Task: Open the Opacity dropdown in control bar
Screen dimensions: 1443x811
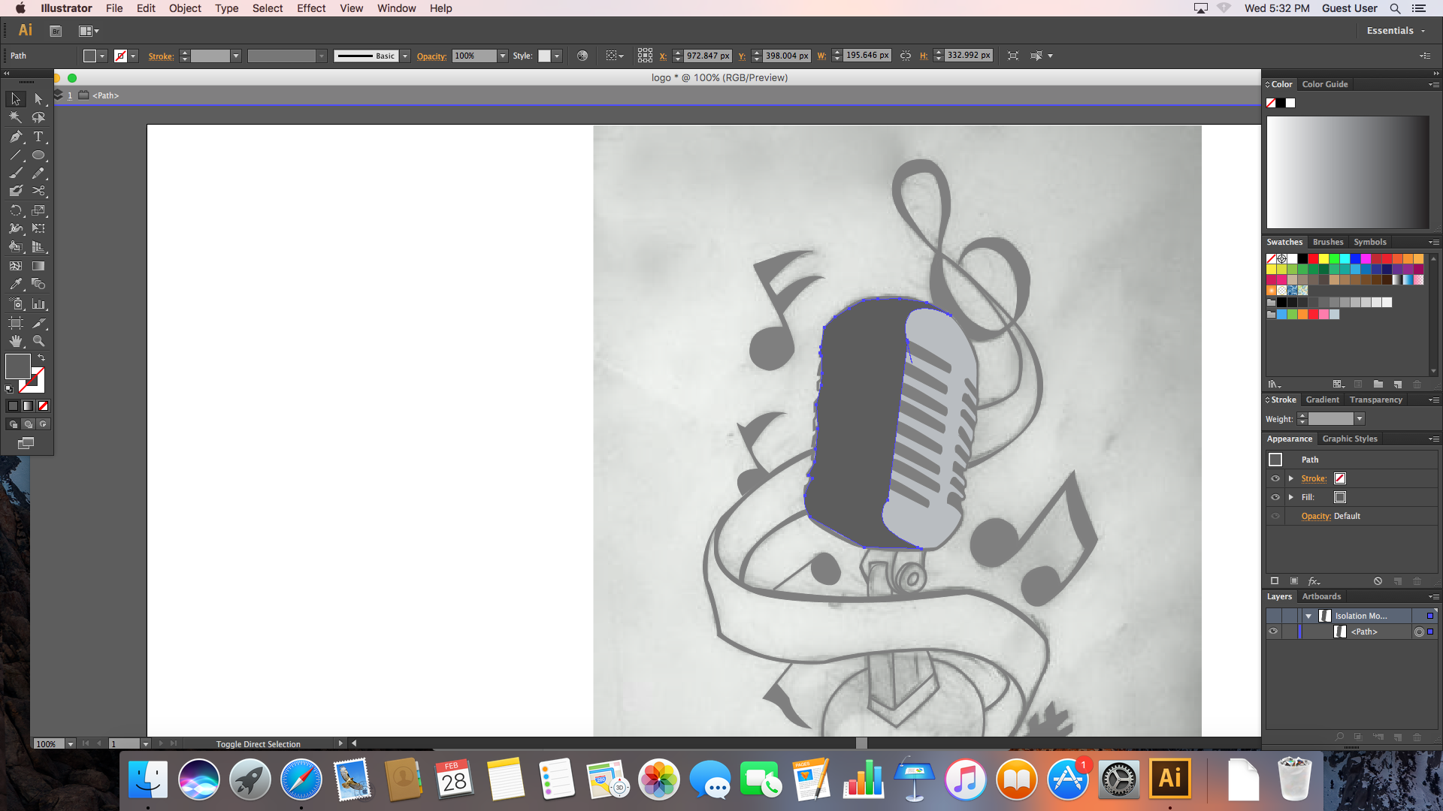Action: pyautogui.click(x=503, y=56)
